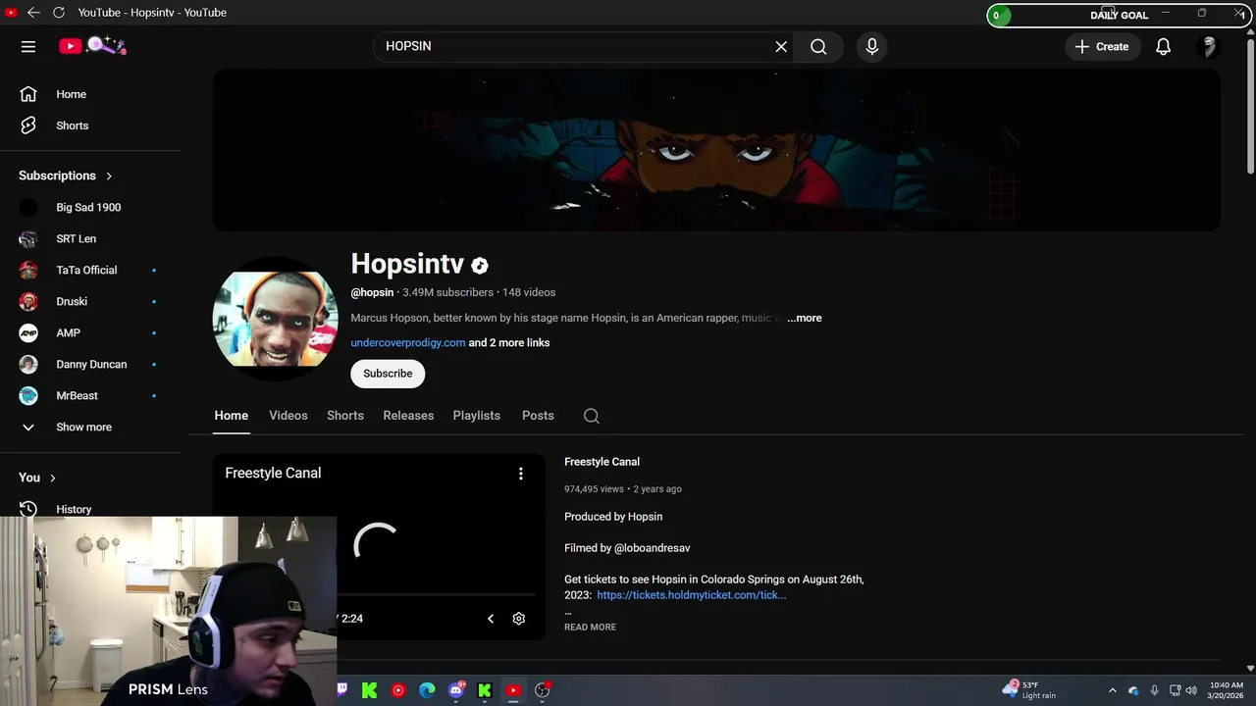Clear the HOPSIN search text
Image resolution: width=1256 pixels, height=706 pixels.
tap(781, 46)
